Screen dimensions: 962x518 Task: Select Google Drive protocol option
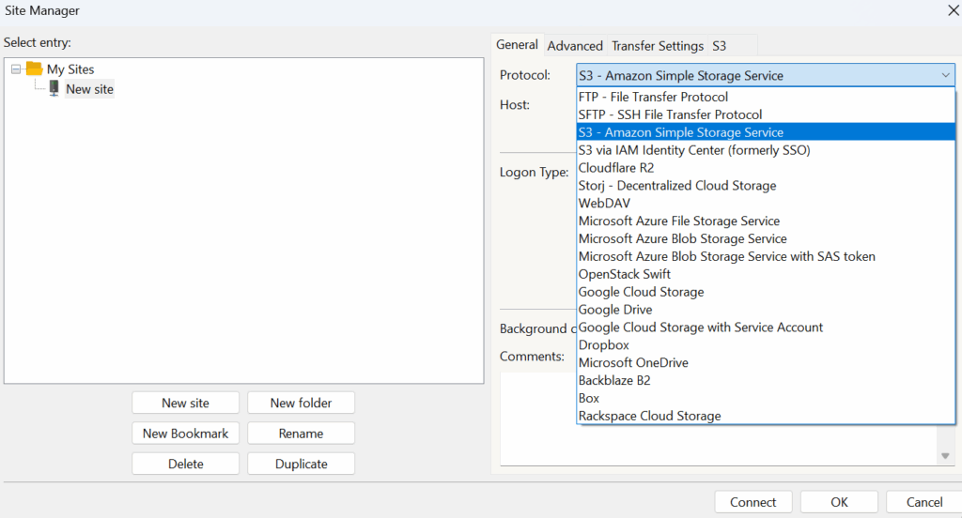point(615,310)
